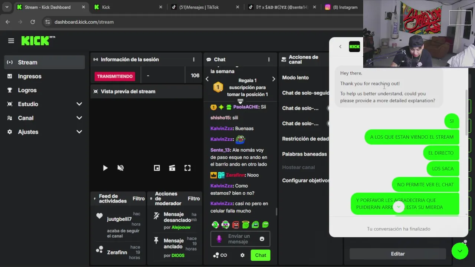Switch to the Instagram browser tab

(x=341, y=7)
